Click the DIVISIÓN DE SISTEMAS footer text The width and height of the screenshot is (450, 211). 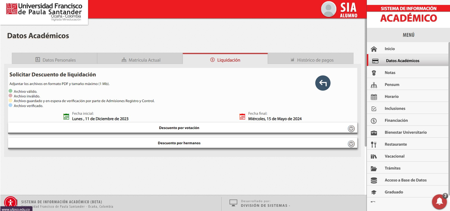tap(265, 205)
